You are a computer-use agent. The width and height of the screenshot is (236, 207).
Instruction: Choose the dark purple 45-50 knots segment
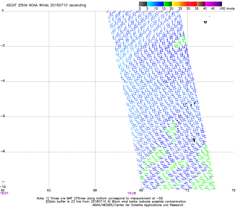pos(218,4)
